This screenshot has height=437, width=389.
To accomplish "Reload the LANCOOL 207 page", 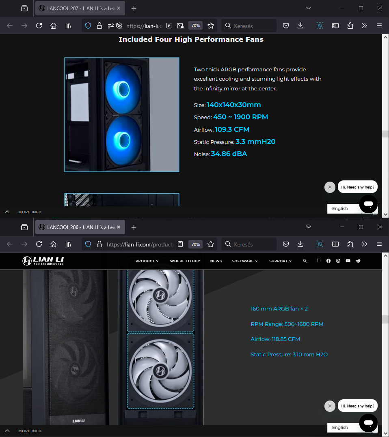I will click(39, 26).
